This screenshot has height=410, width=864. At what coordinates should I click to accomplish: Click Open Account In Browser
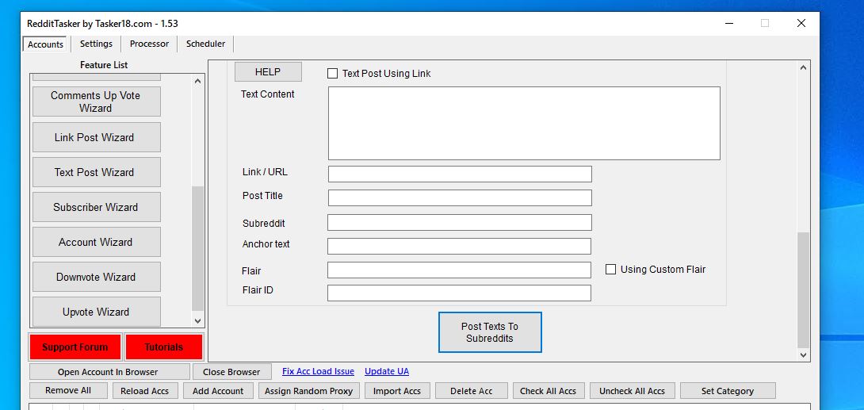pos(109,372)
